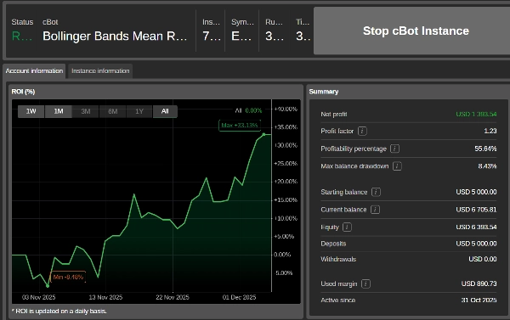Click the 22 Nov 2025 axis label
Image resolution: width=510 pixels, height=320 pixels.
(x=173, y=297)
